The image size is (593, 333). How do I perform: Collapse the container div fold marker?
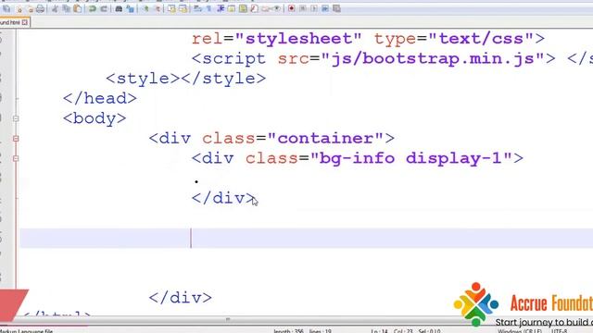(x=16, y=139)
